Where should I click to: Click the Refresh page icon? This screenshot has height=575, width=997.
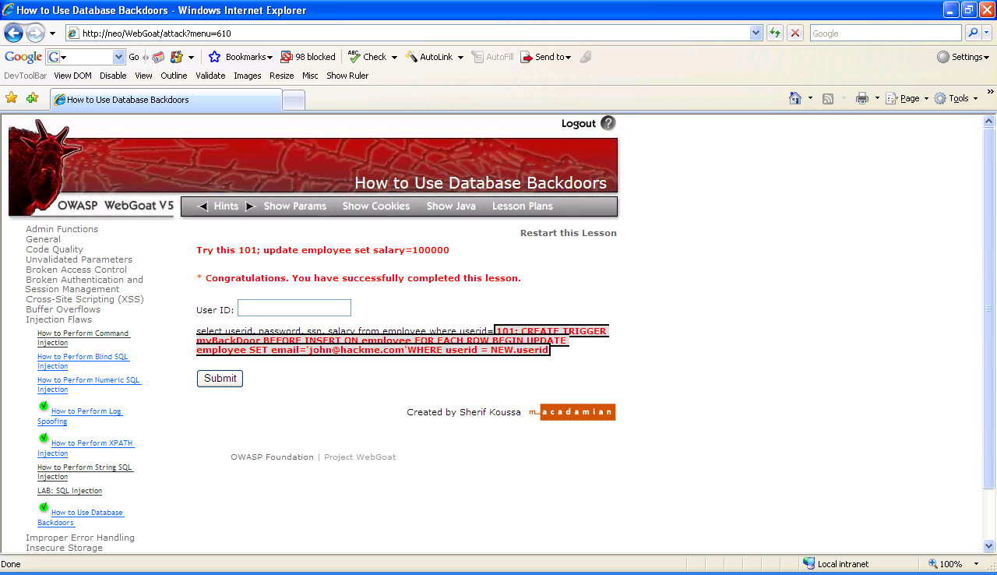[774, 33]
